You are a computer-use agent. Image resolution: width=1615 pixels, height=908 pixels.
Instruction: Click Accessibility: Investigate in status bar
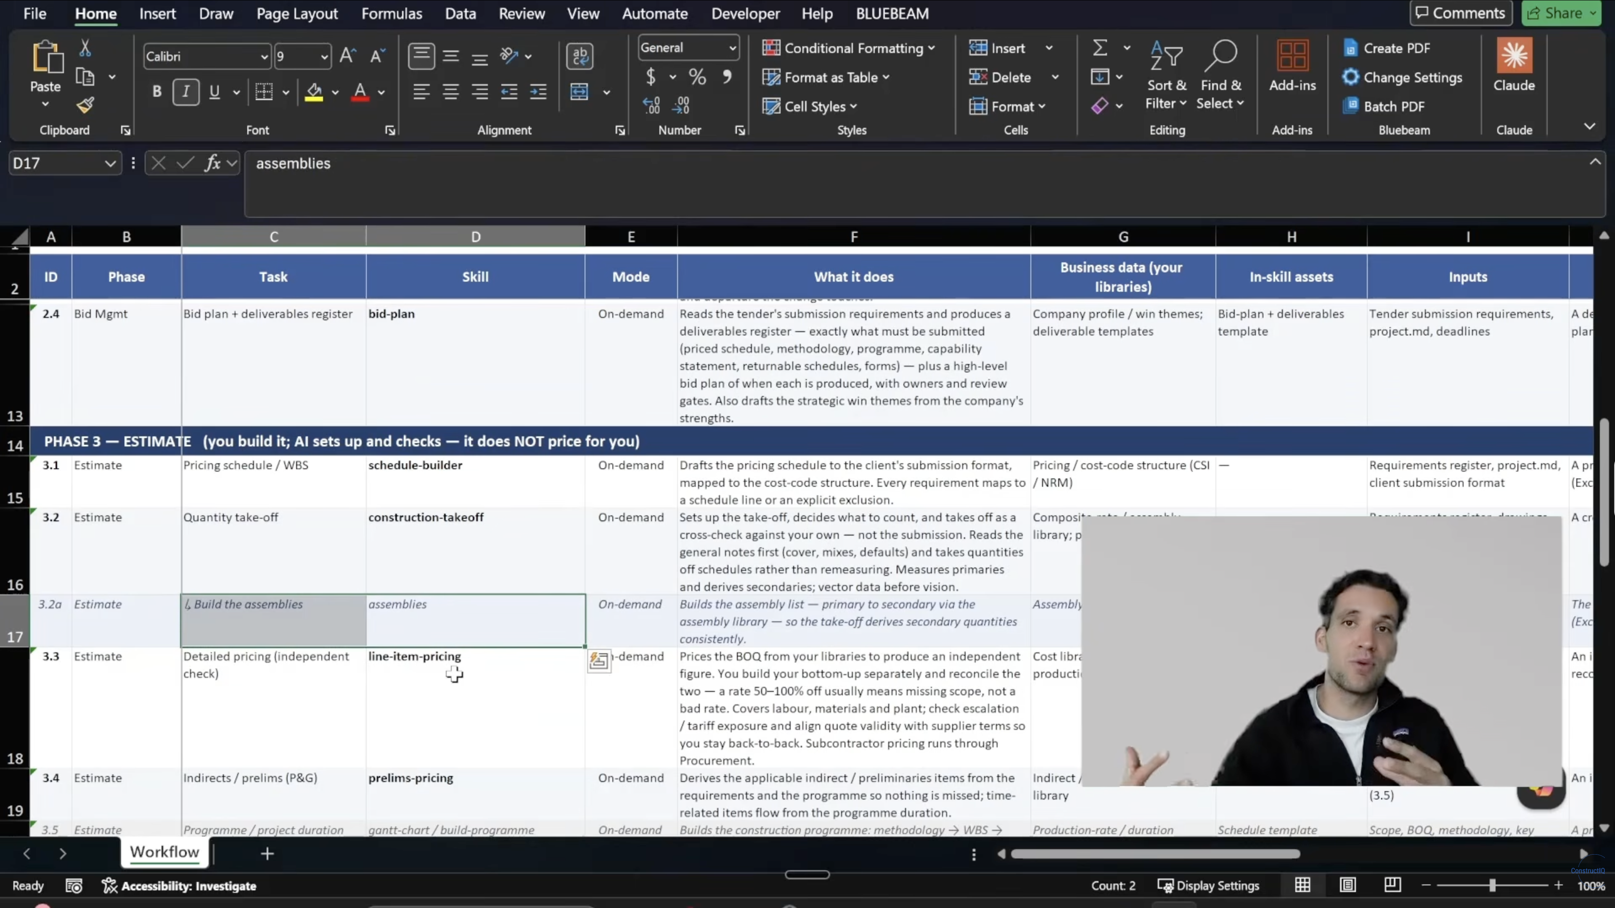pyautogui.click(x=179, y=885)
